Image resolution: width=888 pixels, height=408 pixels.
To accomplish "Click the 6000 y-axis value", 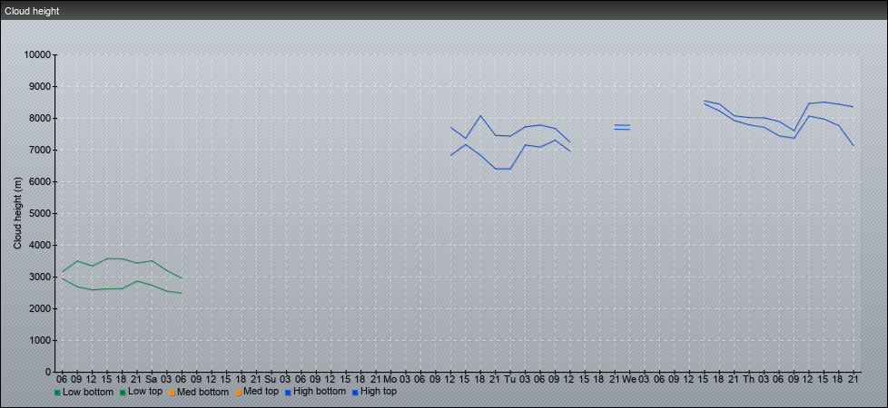I will tap(40, 181).
